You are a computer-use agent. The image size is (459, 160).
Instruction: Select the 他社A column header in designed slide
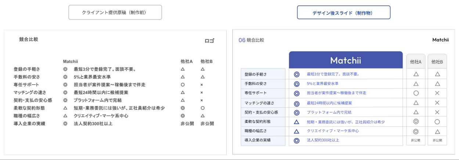point(416,62)
